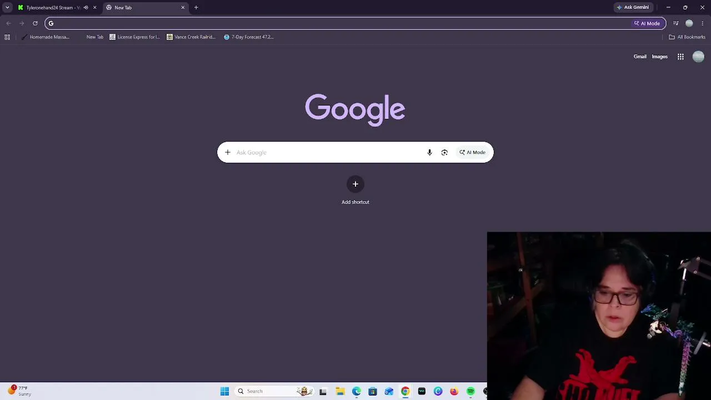Open the Google apps grid
The height and width of the screenshot is (400, 711).
pyautogui.click(x=680, y=57)
